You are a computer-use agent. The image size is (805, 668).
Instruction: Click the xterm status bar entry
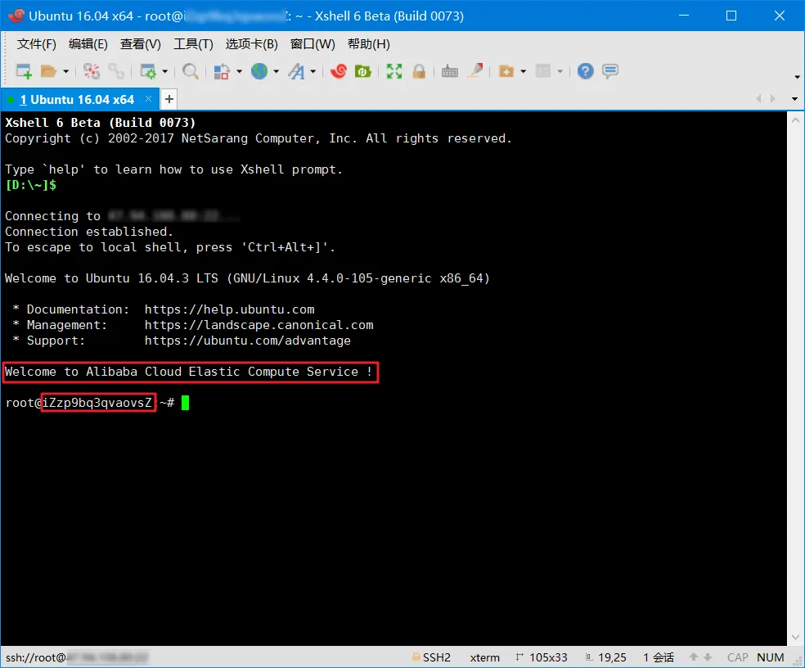pos(484,657)
